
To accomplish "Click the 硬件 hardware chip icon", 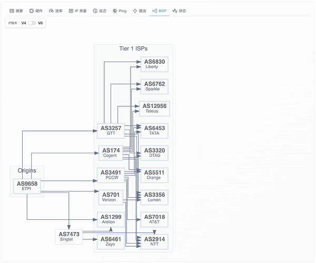I will click(32, 11).
